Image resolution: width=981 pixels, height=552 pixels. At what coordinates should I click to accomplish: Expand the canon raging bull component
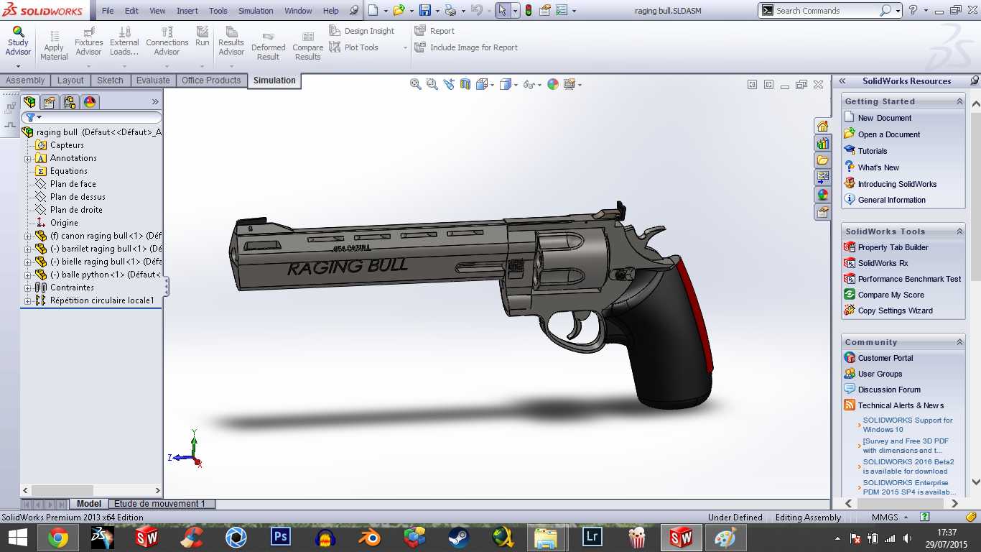tap(28, 236)
